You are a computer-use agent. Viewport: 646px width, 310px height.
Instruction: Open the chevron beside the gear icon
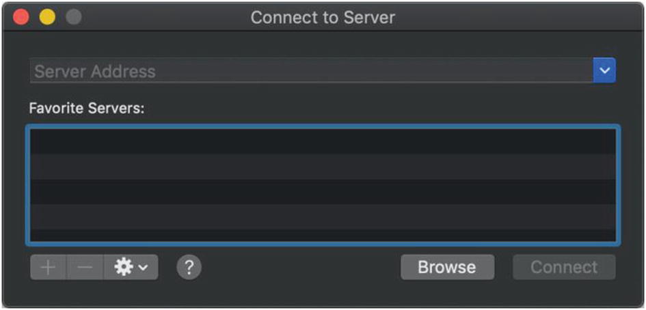(x=143, y=268)
